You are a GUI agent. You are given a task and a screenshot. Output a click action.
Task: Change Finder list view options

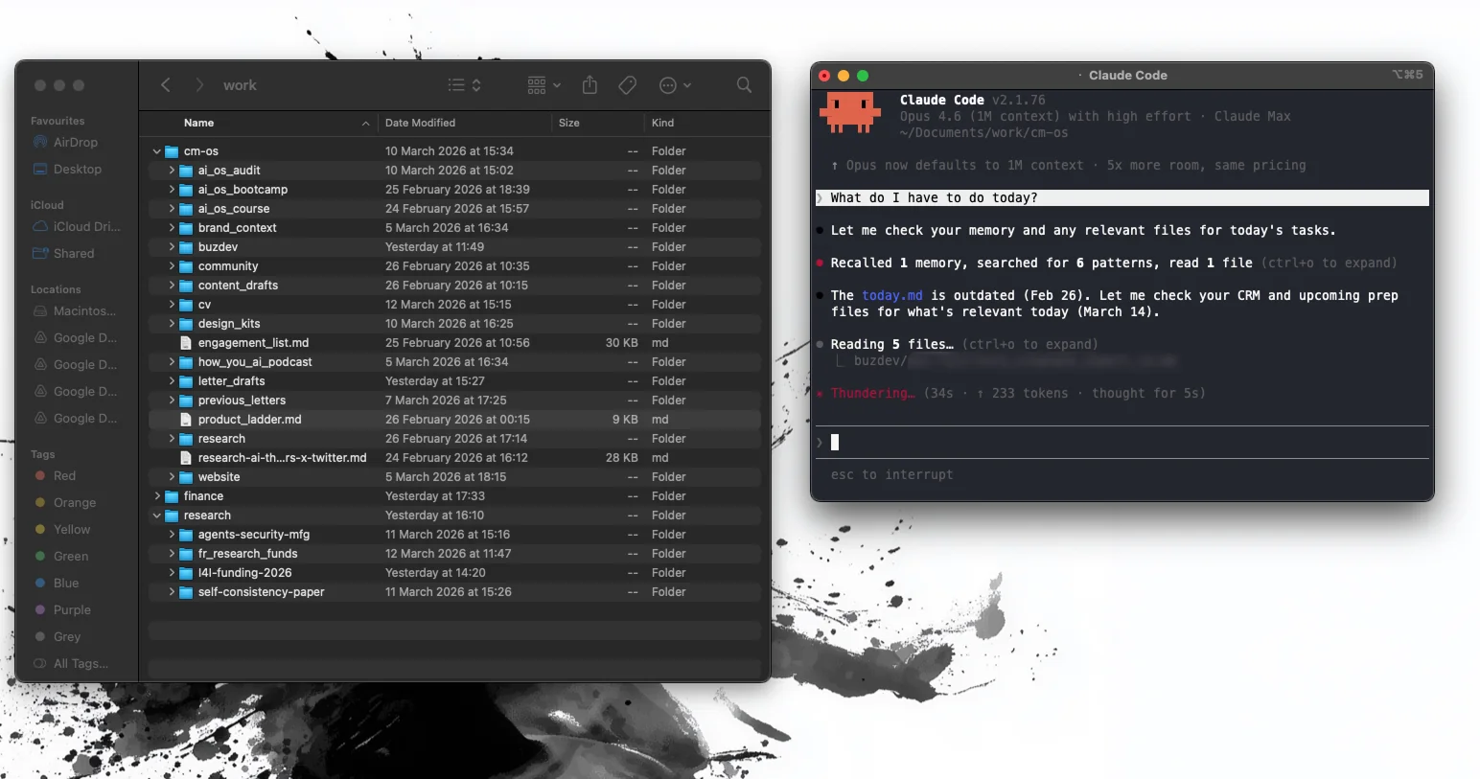point(465,85)
